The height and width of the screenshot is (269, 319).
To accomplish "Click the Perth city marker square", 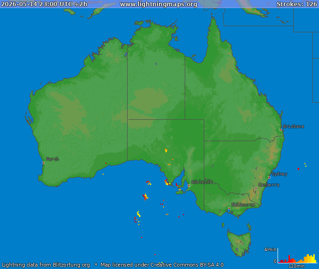I will [43, 163].
